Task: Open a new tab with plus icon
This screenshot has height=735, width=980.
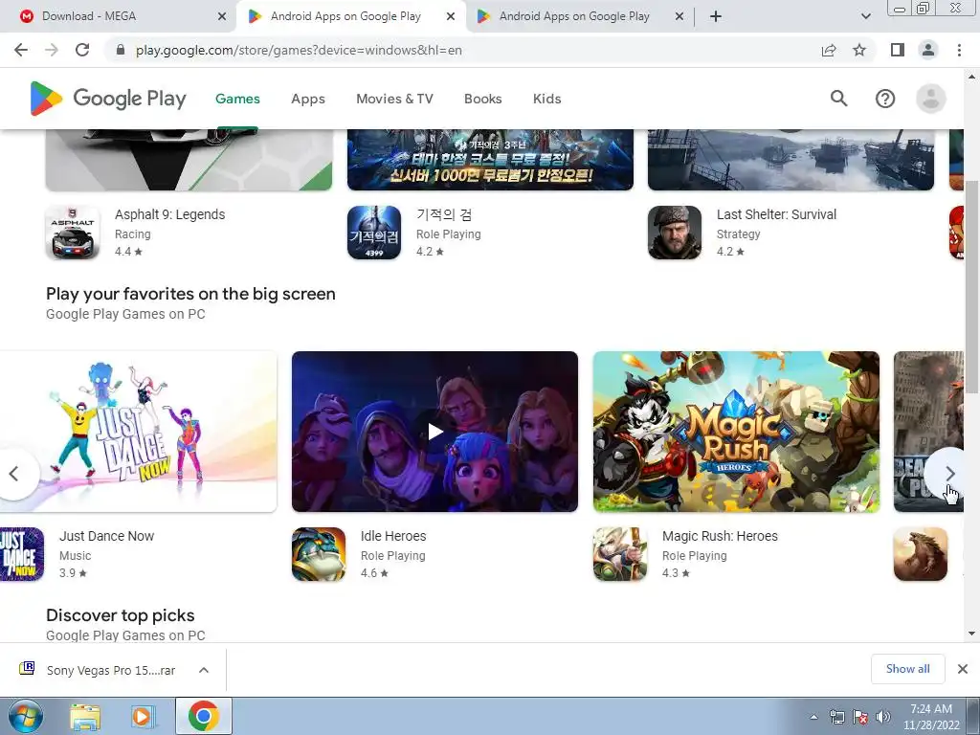Action: (716, 16)
